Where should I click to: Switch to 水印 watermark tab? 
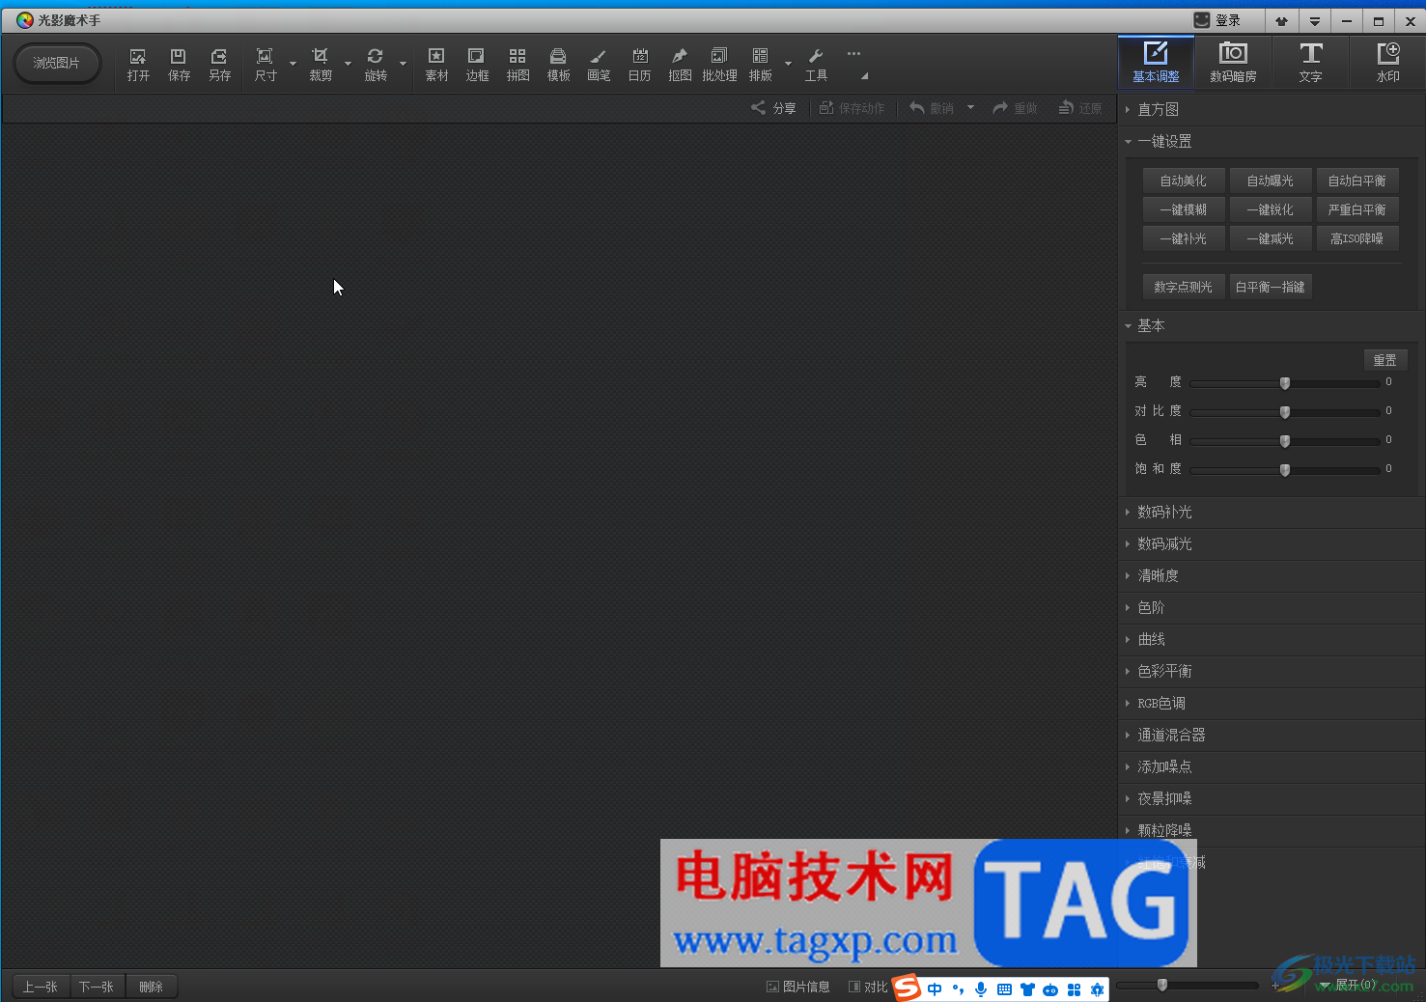[1387, 63]
